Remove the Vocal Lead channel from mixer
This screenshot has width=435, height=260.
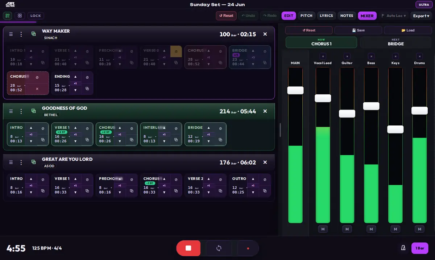pos(323,56)
